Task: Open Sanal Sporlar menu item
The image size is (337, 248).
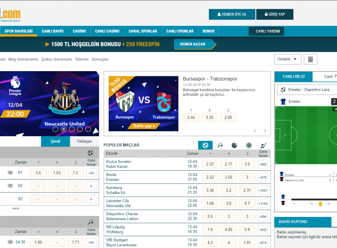Action: click(143, 31)
